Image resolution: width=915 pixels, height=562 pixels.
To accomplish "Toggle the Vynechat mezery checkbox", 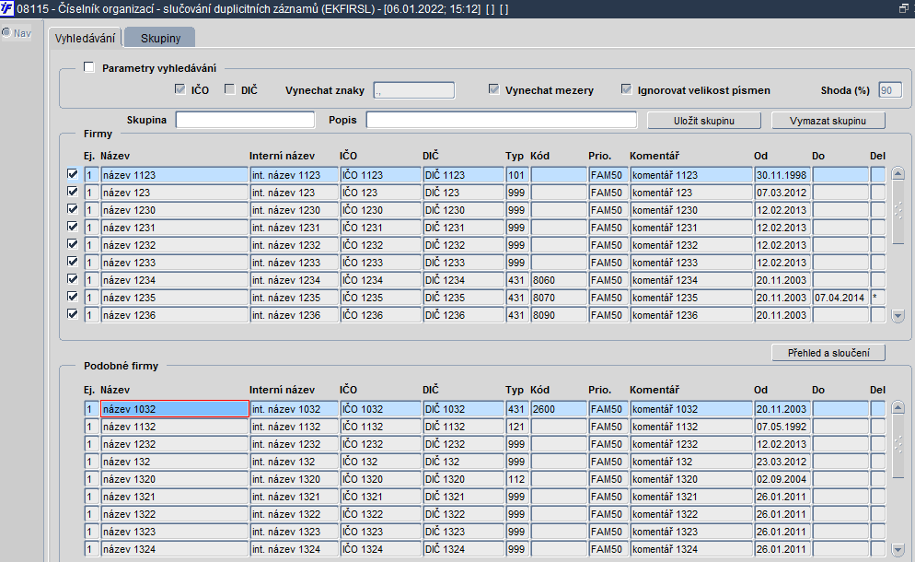I will 494,89.
